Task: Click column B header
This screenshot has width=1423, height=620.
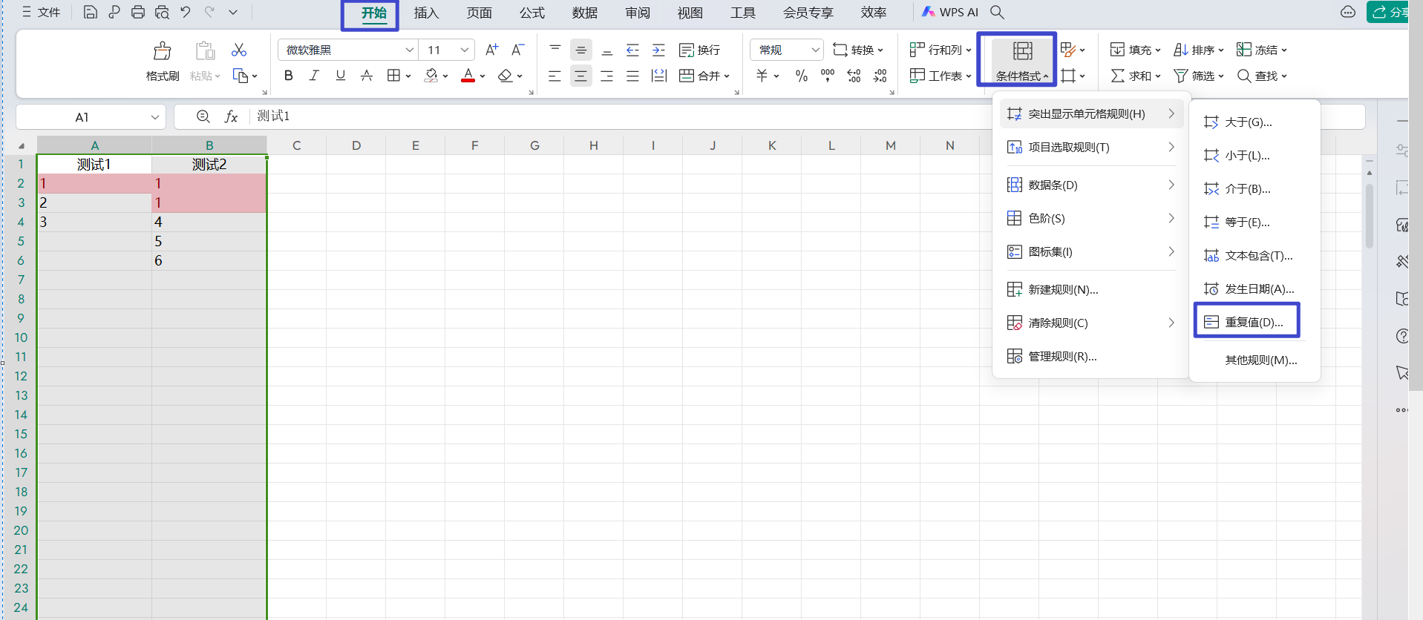Action: point(209,145)
